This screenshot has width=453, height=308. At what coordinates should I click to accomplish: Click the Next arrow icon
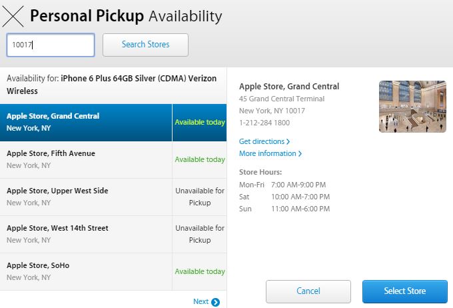pos(215,302)
